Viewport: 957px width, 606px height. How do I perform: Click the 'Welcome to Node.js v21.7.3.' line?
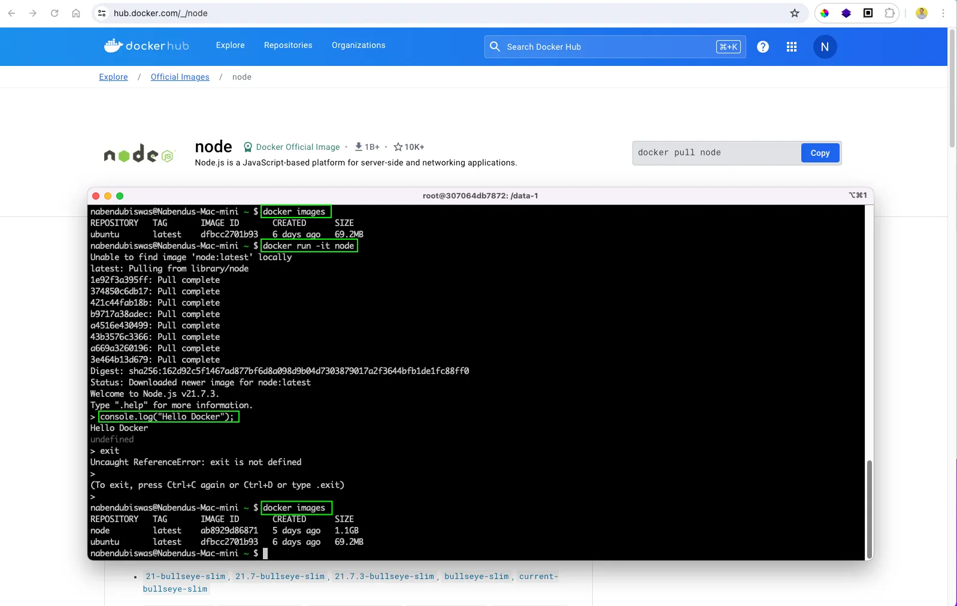pos(155,394)
